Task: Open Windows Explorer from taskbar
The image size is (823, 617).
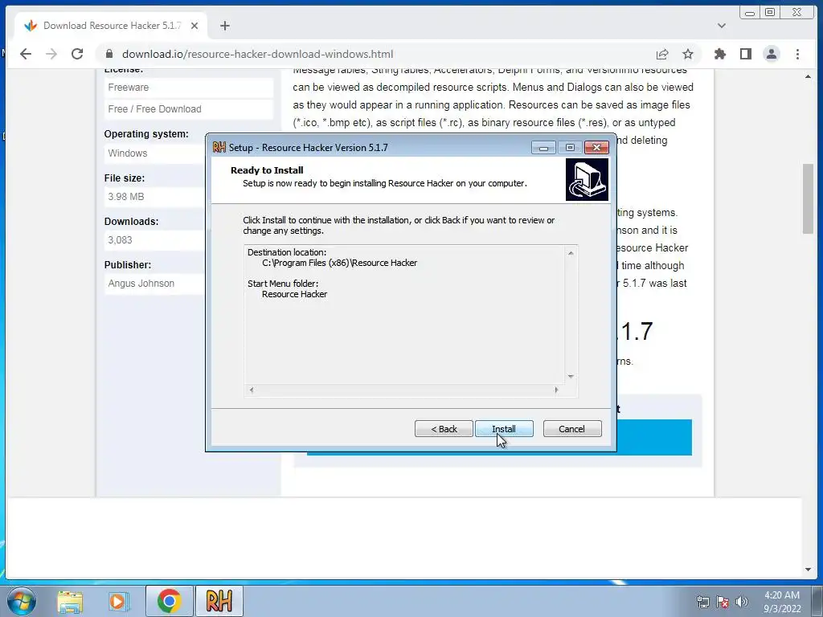Action: (70, 602)
